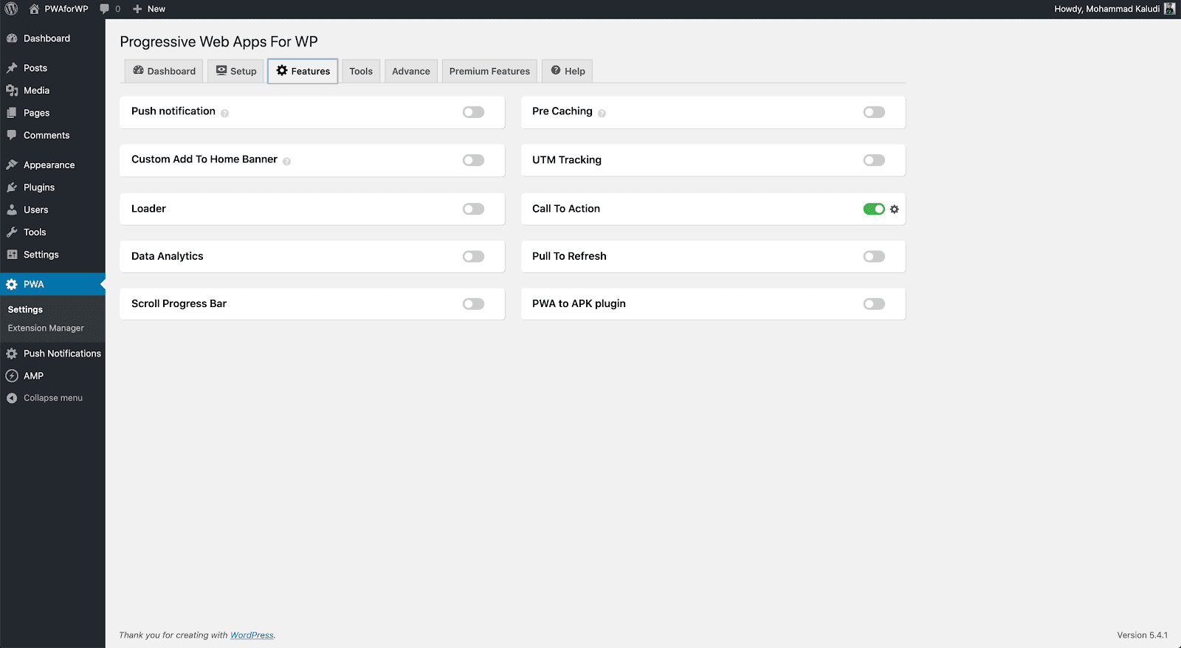Open the Howdy, Mohammad Kaludi account menu

1114,9
